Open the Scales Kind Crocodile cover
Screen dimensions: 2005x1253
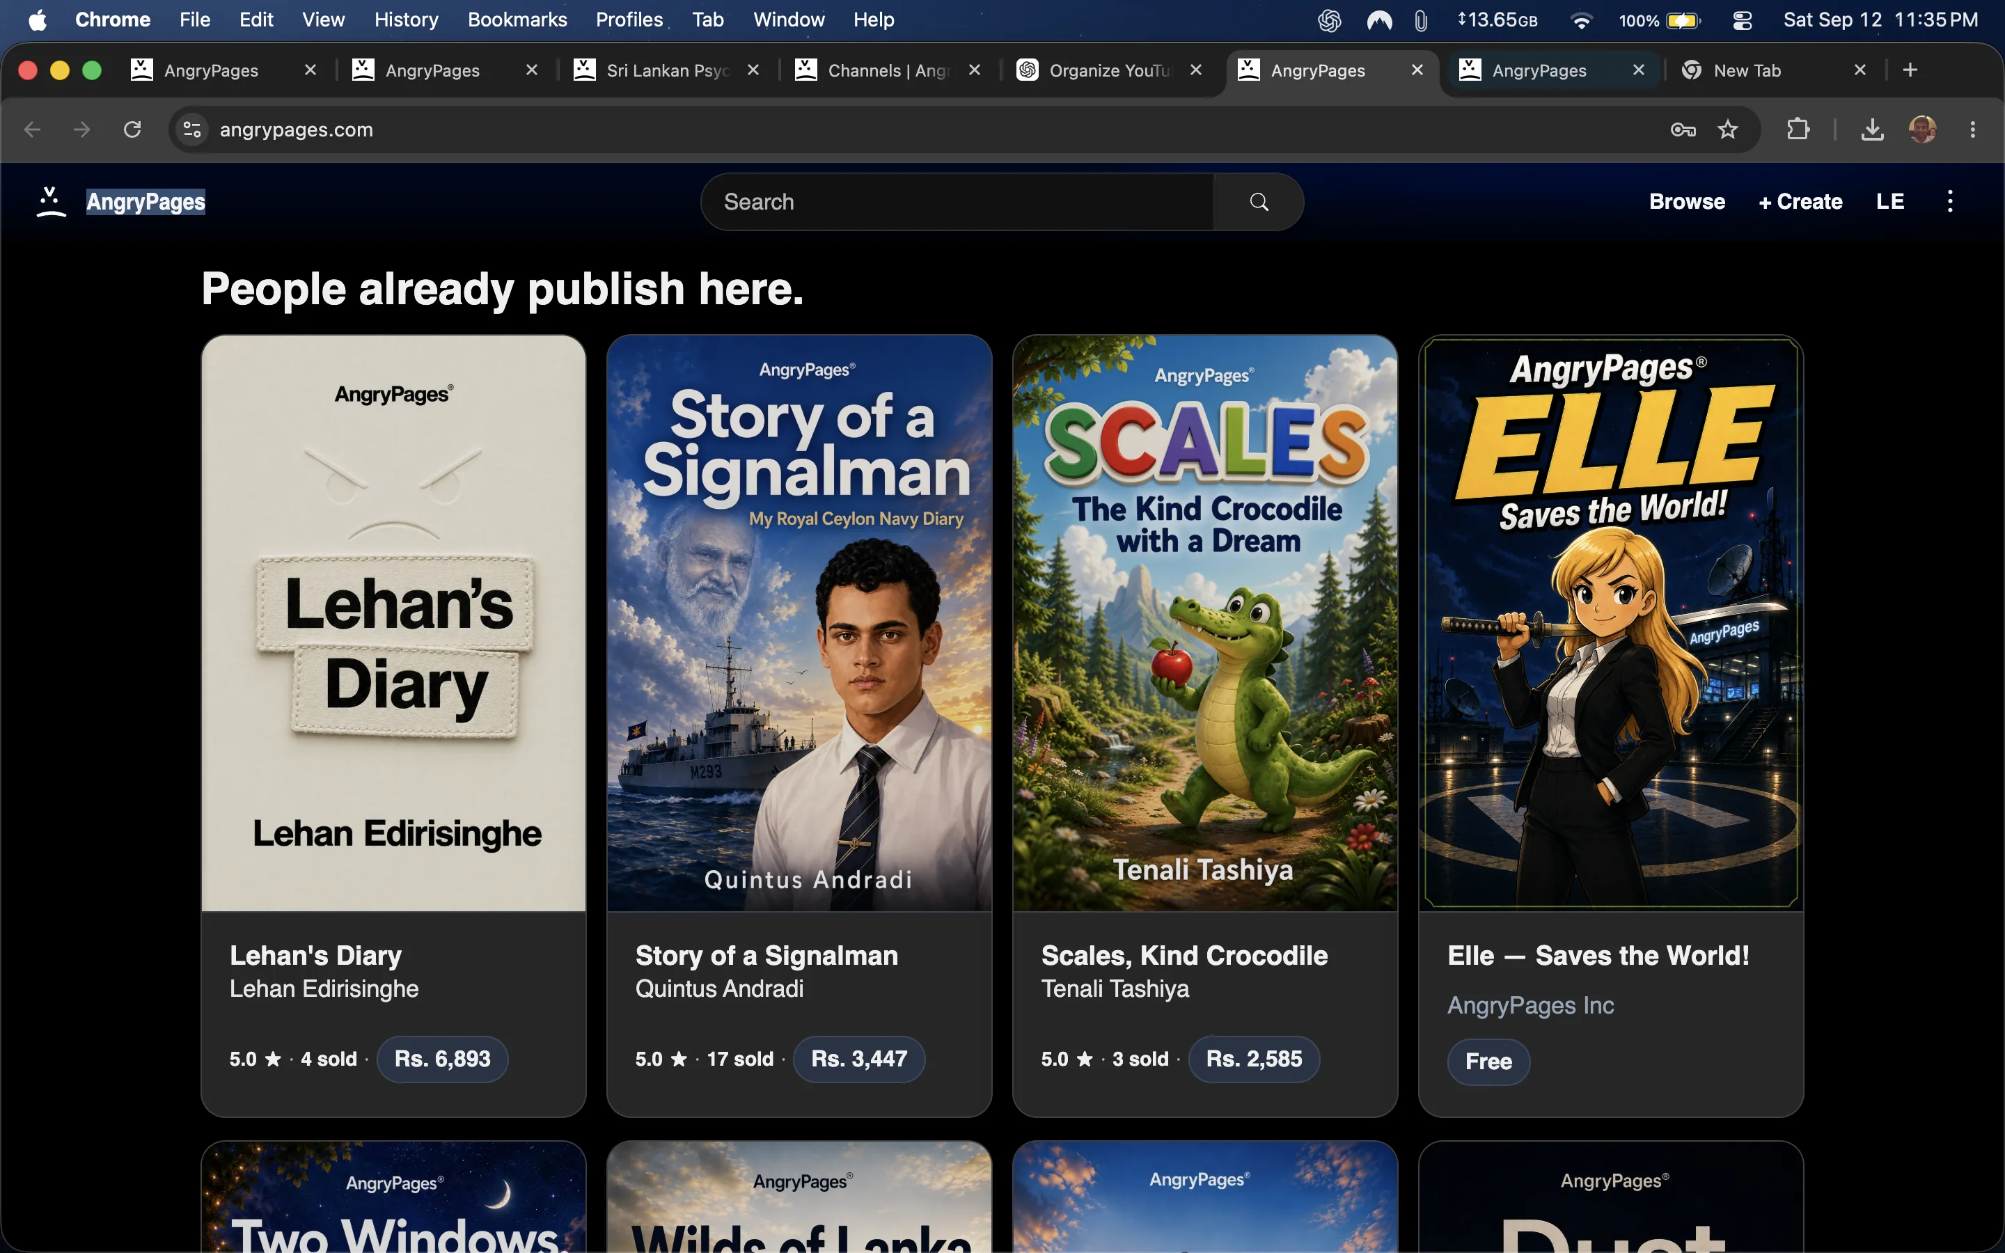(x=1206, y=623)
